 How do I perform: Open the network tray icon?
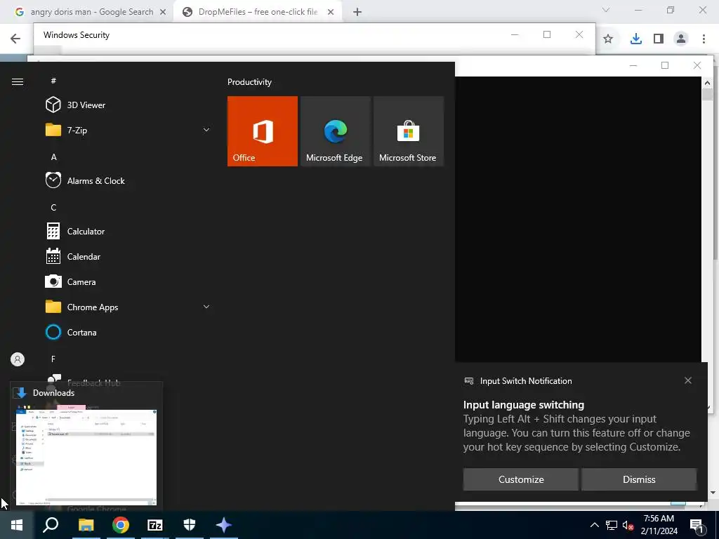point(612,525)
